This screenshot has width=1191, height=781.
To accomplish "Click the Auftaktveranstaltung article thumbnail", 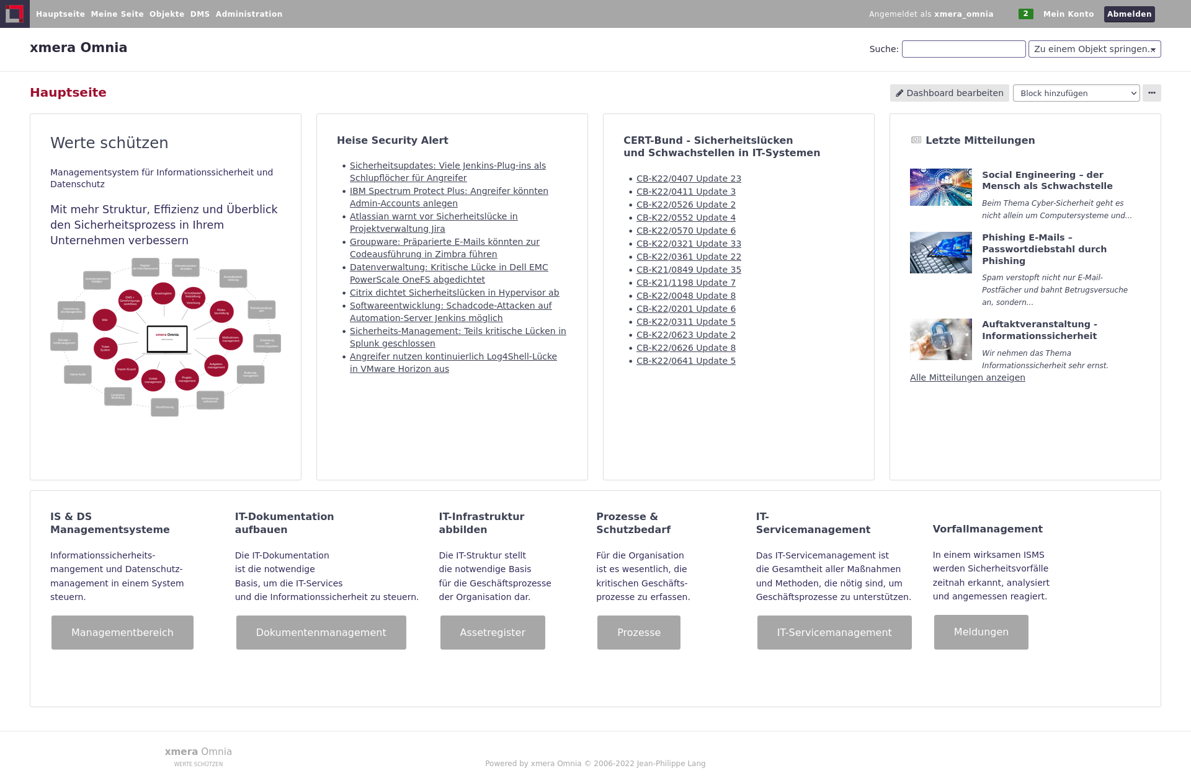I will tap(941, 340).
